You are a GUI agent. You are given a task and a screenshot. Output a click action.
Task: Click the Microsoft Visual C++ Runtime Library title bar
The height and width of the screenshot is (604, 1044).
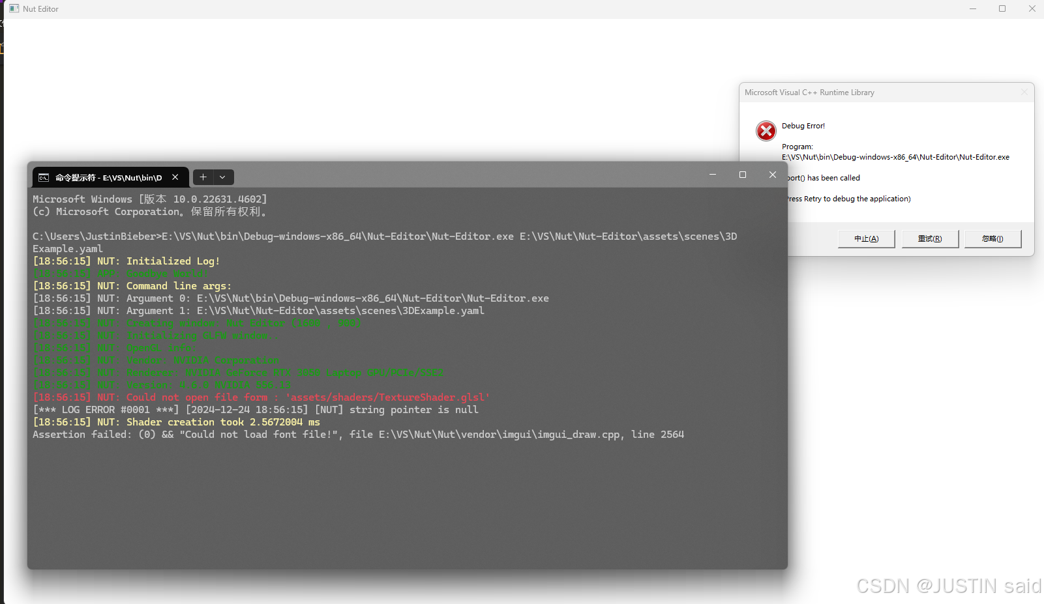848,93
